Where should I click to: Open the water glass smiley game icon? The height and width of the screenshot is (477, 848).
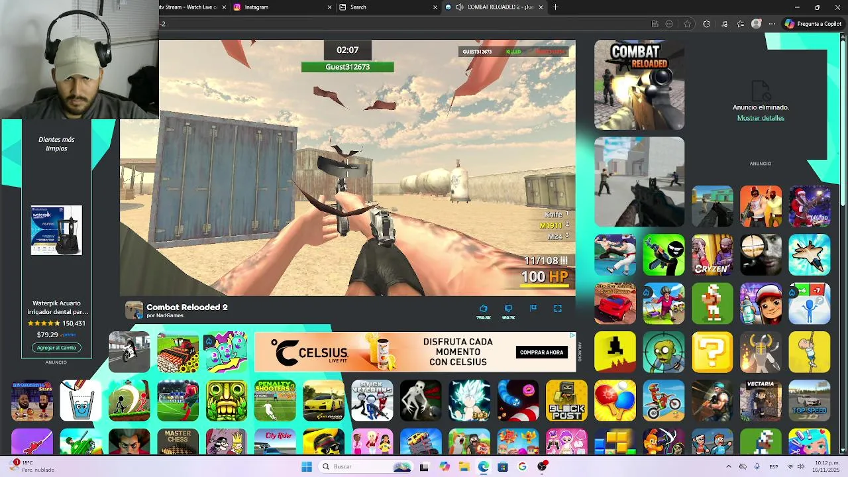81,400
